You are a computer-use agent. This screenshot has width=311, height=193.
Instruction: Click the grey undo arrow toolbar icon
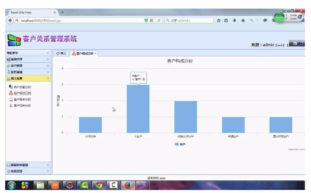point(251,20)
